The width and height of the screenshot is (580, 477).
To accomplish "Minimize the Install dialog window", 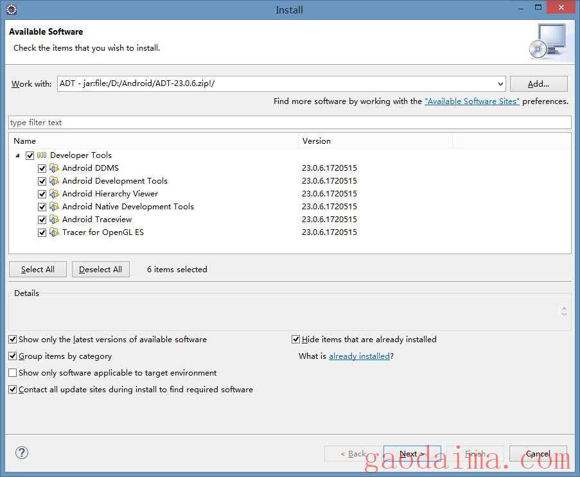I will (521, 8).
